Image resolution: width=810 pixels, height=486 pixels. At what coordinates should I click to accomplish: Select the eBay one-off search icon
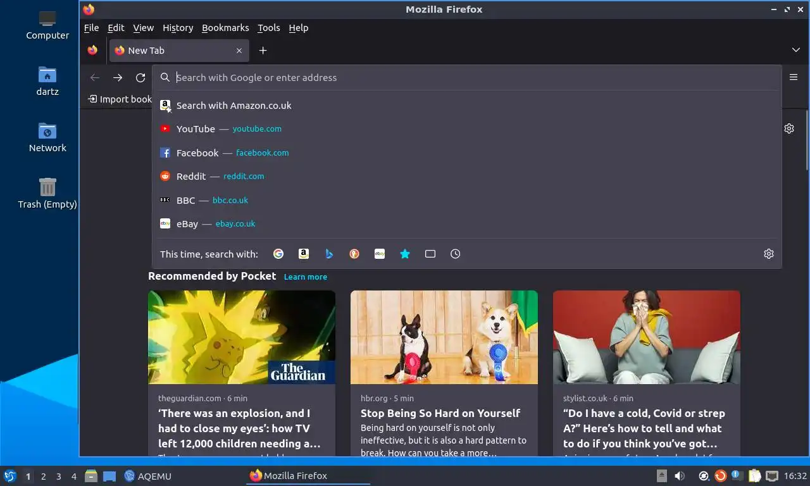tap(380, 254)
